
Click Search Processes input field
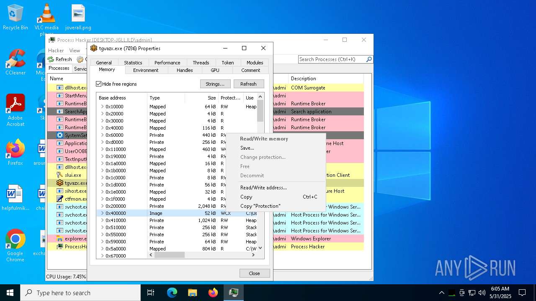[x=332, y=59]
